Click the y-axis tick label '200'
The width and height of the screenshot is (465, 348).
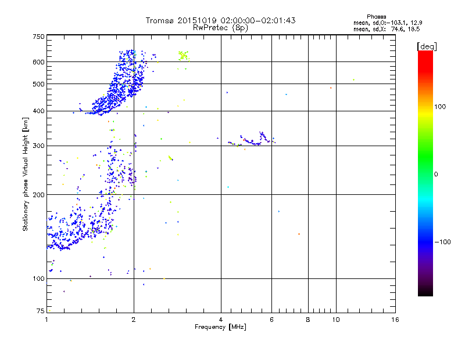38,195
